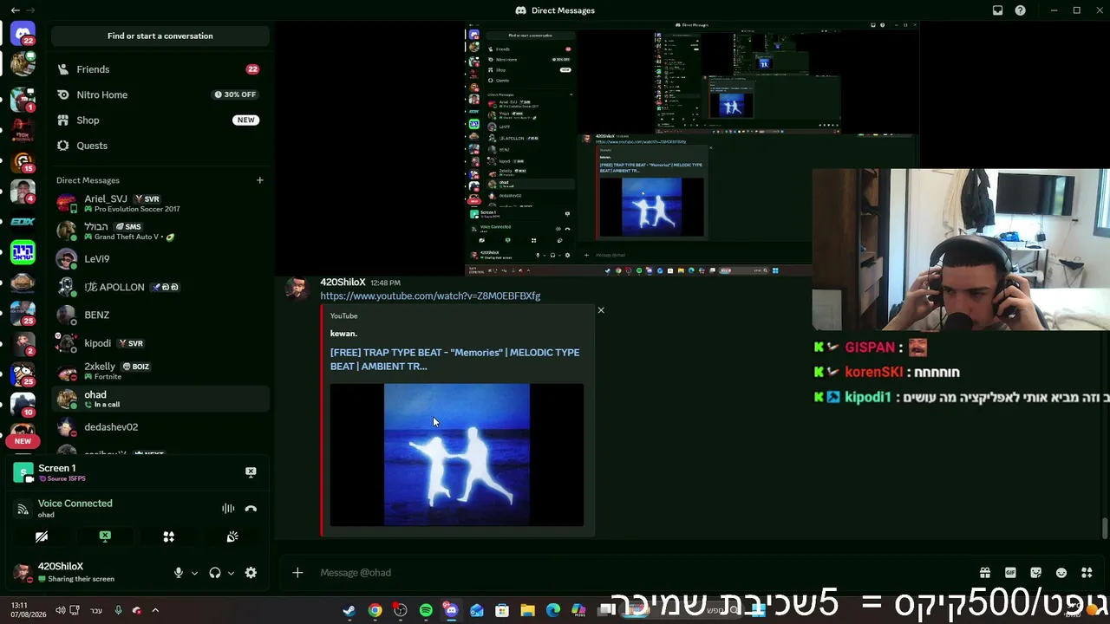Open voice connection quality details

(x=23, y=509)
